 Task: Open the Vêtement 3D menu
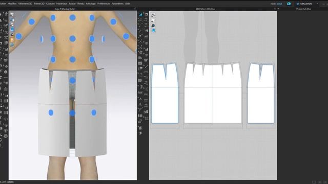pyautogui.click(x=25, y=4)
